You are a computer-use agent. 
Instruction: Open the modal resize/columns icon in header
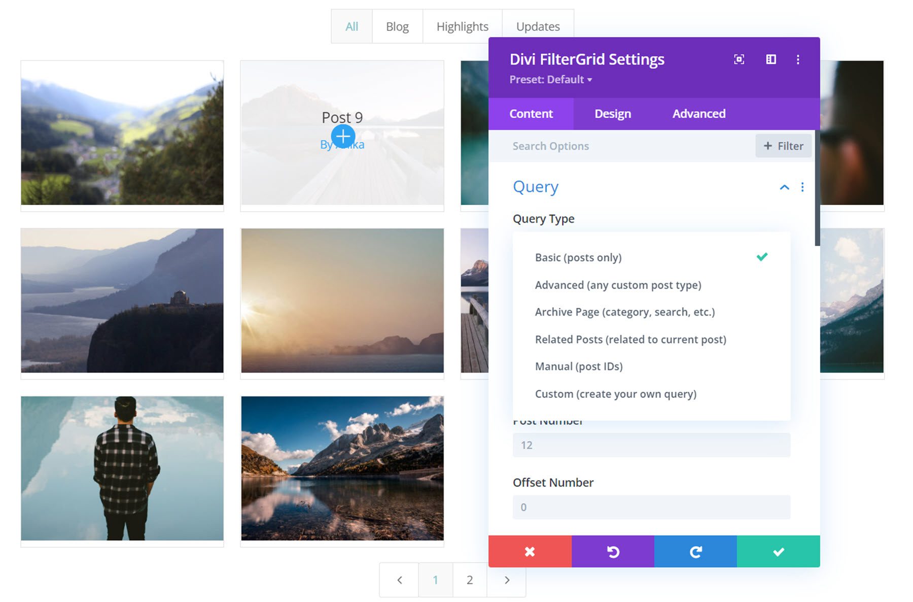point(770,59)
